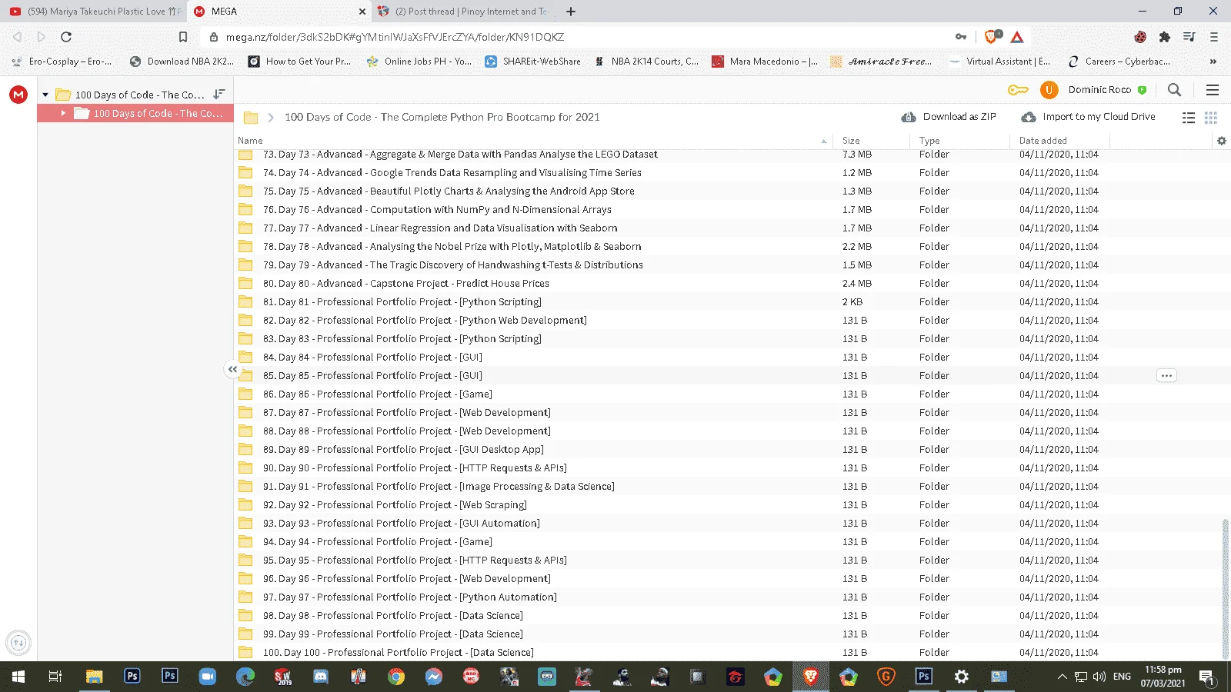The image size is (1231, 692).
Task: Open the MEGA hamburger menu
Action: (x=1213, y=90)
